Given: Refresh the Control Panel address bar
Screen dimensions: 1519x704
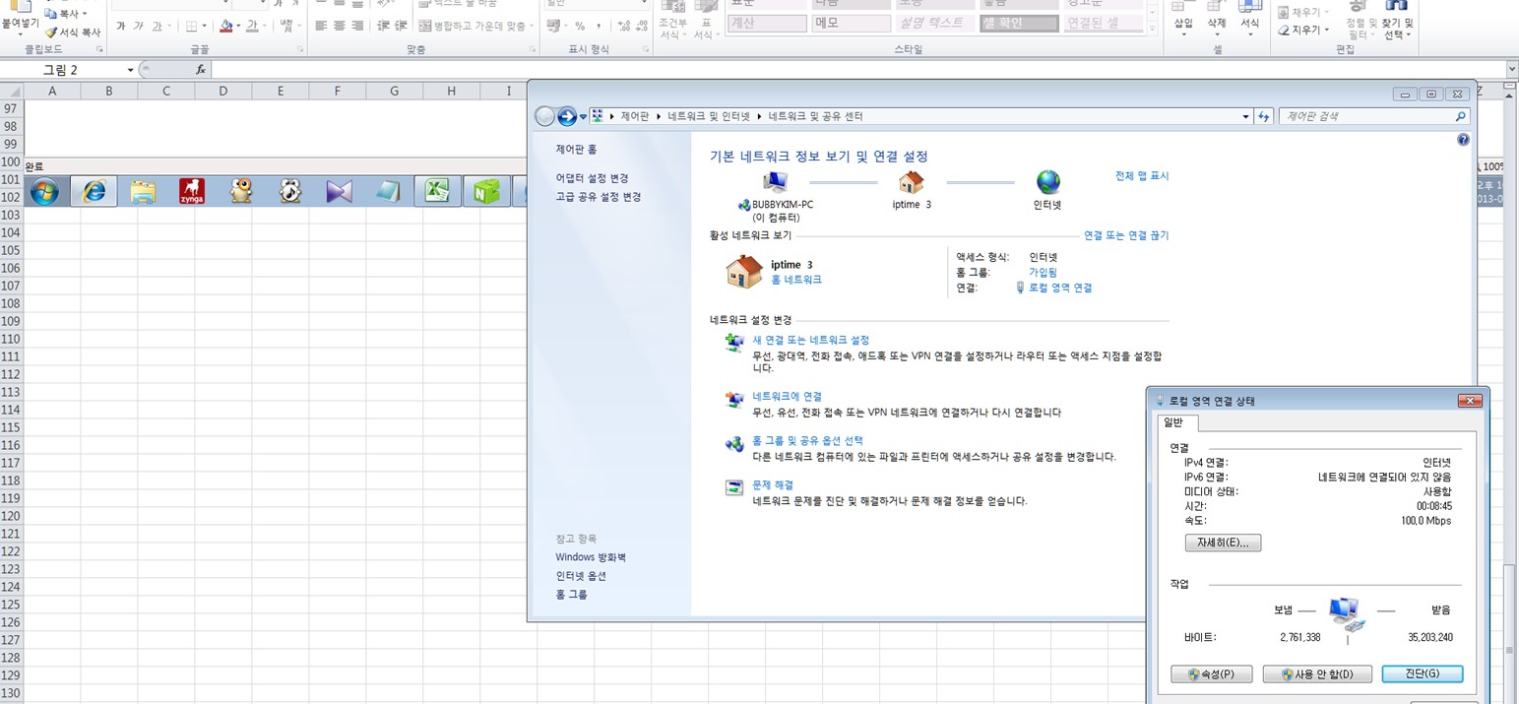Looking at the screenshot, I should click(1265, 116).
